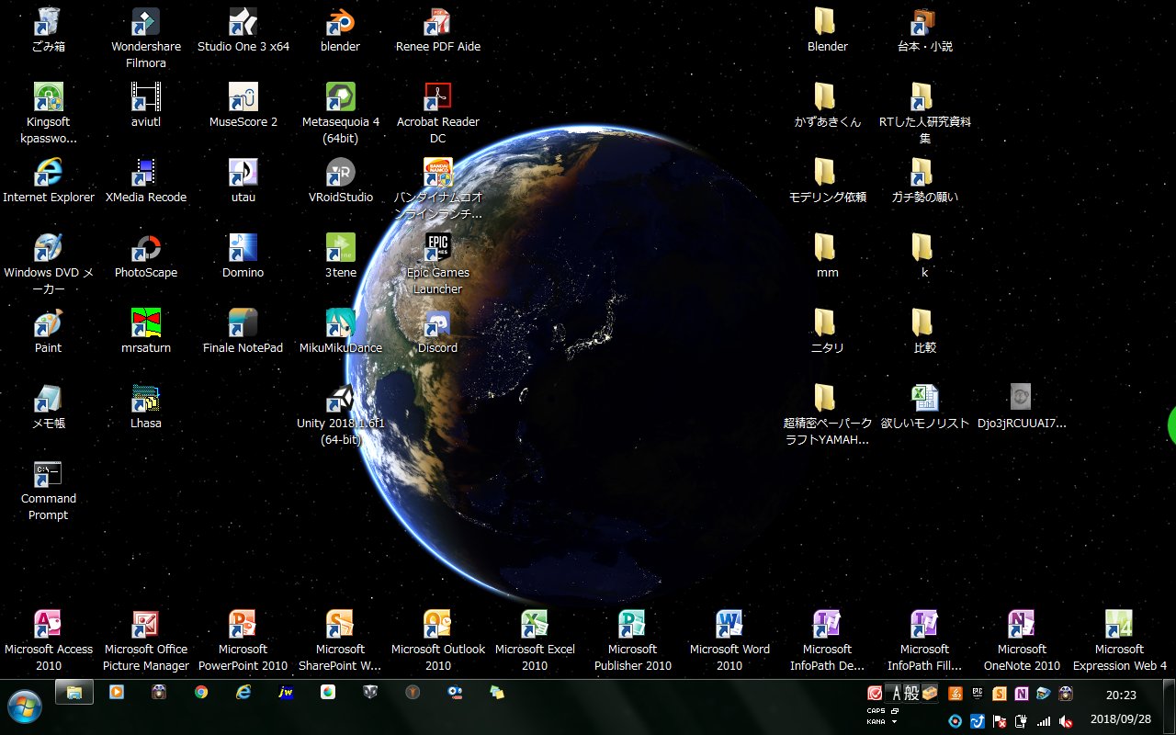Launch VRoidStudio shortcut
1176x735 pixels.
[x=341, y=180]
